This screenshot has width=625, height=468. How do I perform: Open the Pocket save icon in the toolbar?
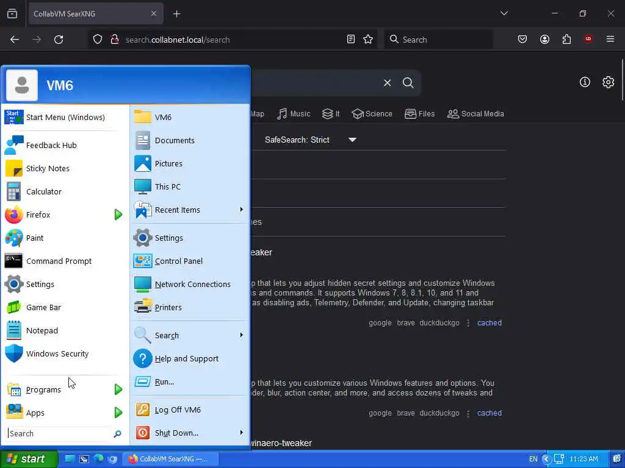pyautogui.click(x=522, y=40)
